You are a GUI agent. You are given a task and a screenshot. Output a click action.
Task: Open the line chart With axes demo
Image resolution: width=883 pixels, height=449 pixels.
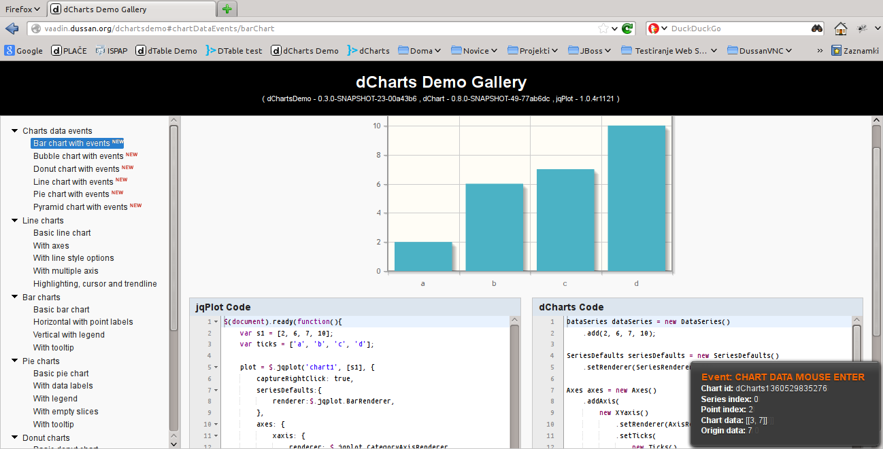tap(51, 246)
